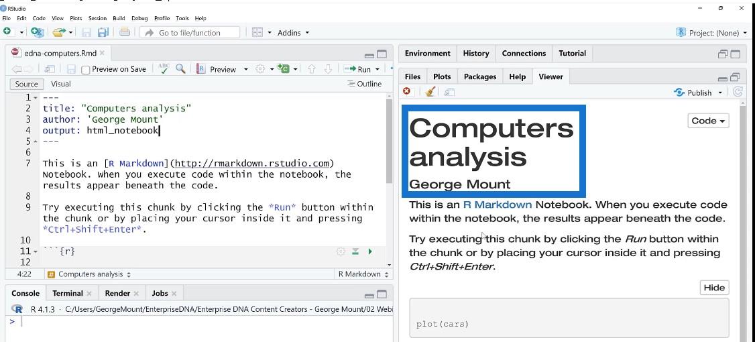Click Run all chunks above icon
This screenshot has height=342, width=755.
coord(355,251)
